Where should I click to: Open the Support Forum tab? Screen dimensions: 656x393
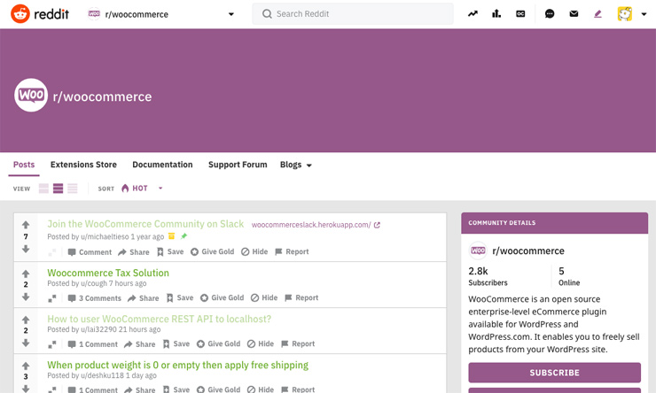(238, 165)
